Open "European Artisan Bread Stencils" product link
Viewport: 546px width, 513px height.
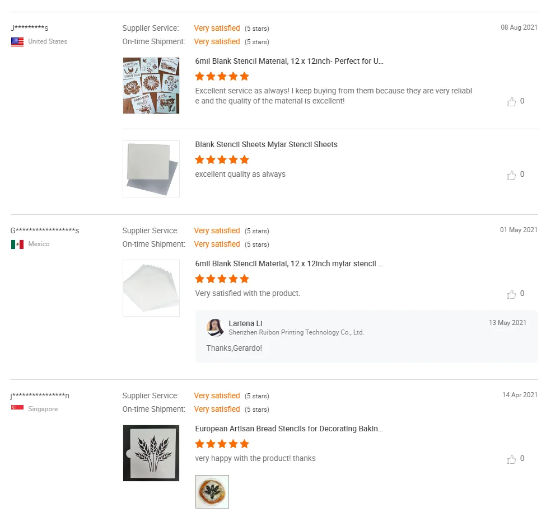(289, 429)
